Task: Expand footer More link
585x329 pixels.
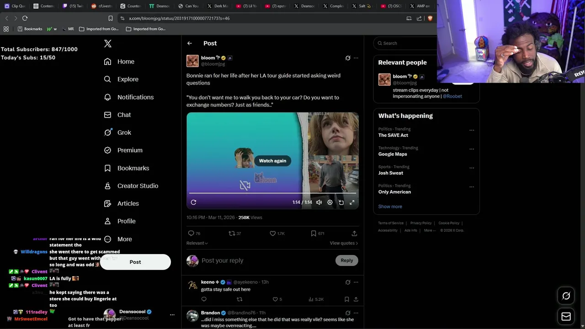Action: click(430, 230)
